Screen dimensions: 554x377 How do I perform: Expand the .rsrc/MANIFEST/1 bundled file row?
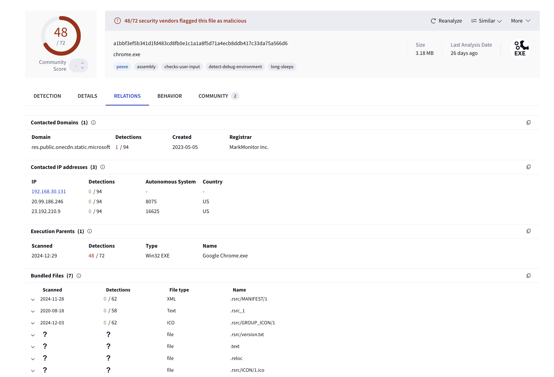coord(33,300)
